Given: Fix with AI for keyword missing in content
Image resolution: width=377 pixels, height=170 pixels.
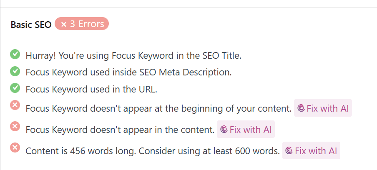Looking at the screenshot, I should (246, 129).
